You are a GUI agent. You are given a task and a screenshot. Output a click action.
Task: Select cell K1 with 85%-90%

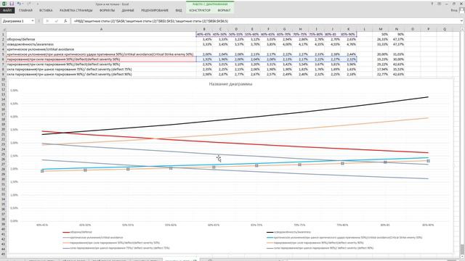[348, 34]
